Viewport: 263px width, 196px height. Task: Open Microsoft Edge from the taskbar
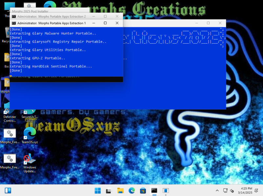132,191
